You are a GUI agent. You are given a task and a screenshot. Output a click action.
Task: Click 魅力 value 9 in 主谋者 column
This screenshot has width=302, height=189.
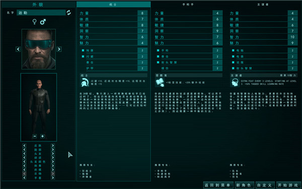click(x=292, y=43)
